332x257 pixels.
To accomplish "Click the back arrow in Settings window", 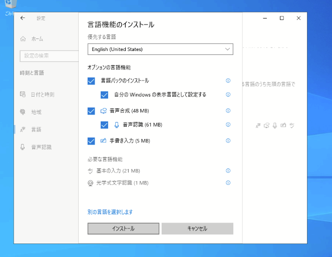I will tap(23, 18).
